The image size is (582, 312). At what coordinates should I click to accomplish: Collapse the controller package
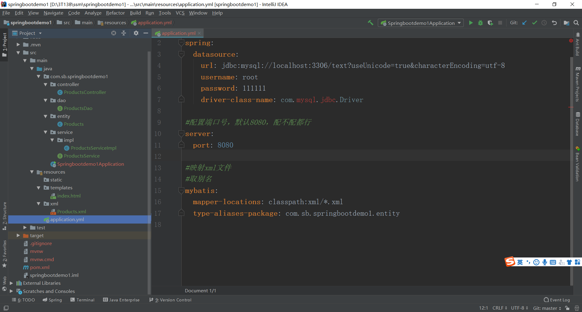click(45, 84)
